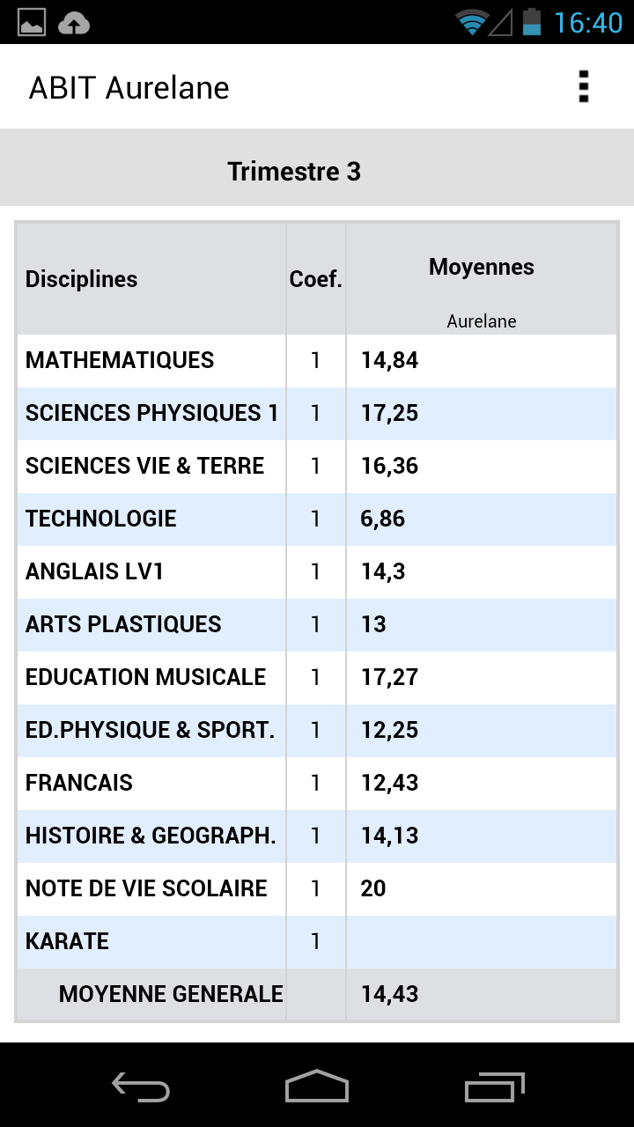
Task: Tap the clock showing 16:40
Action: [587, 23]
